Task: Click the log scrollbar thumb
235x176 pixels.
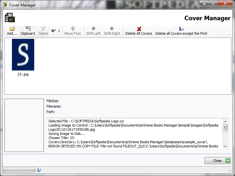Action: pos(225,128)
